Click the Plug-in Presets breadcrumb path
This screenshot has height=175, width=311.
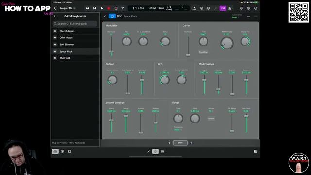click(x=69, y=143)
